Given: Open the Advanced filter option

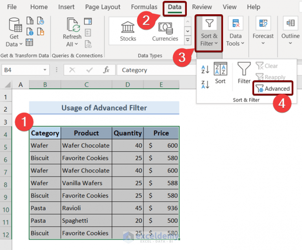Looking at the screenshot, I should tap(273, 89).
